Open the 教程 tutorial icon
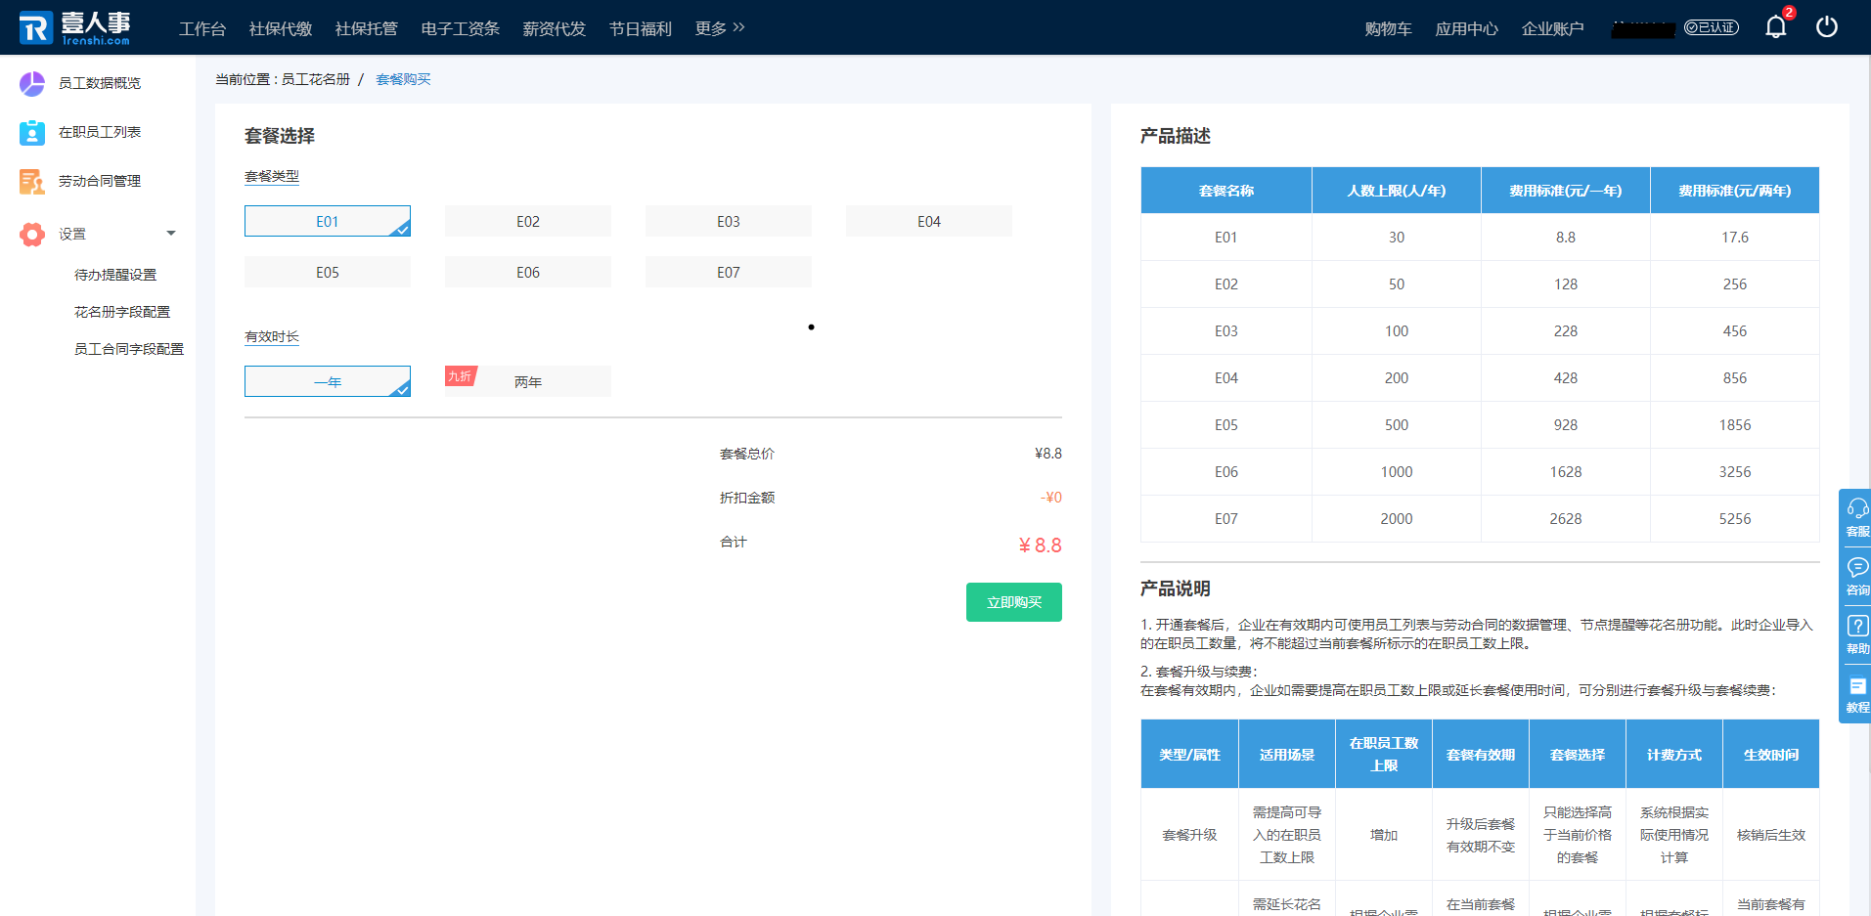 tap(1856, 686)
